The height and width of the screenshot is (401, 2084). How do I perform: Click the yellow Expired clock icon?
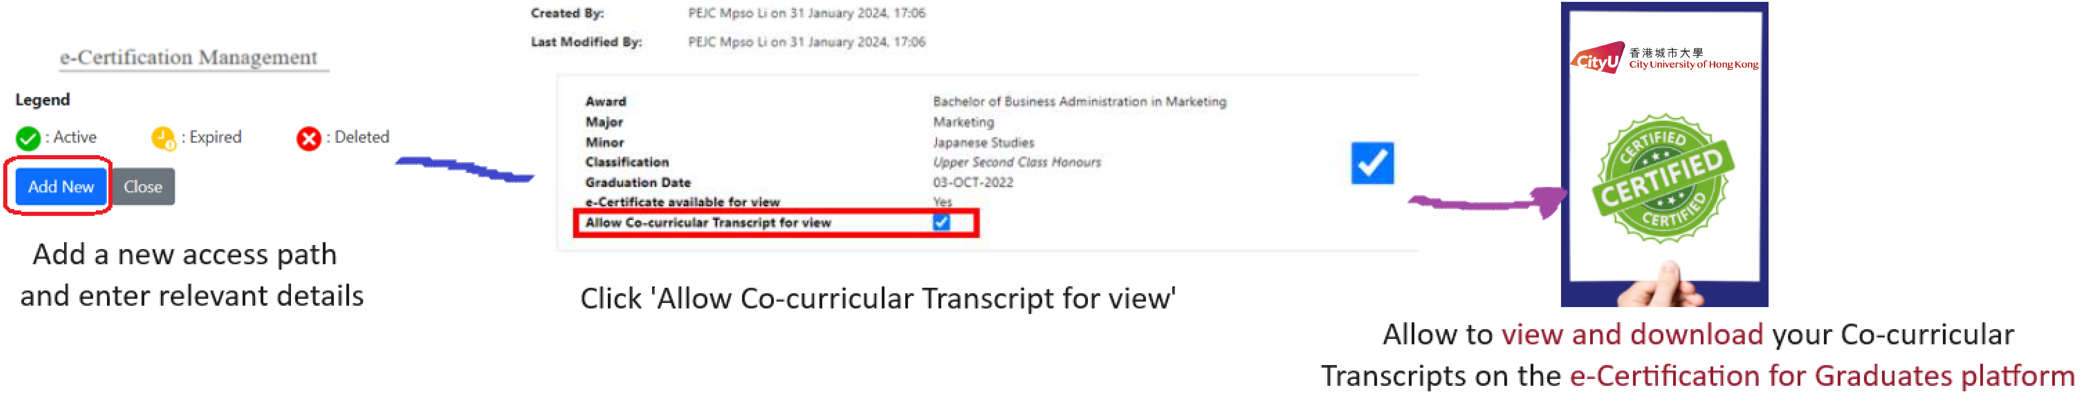click(x=163, y=139)
